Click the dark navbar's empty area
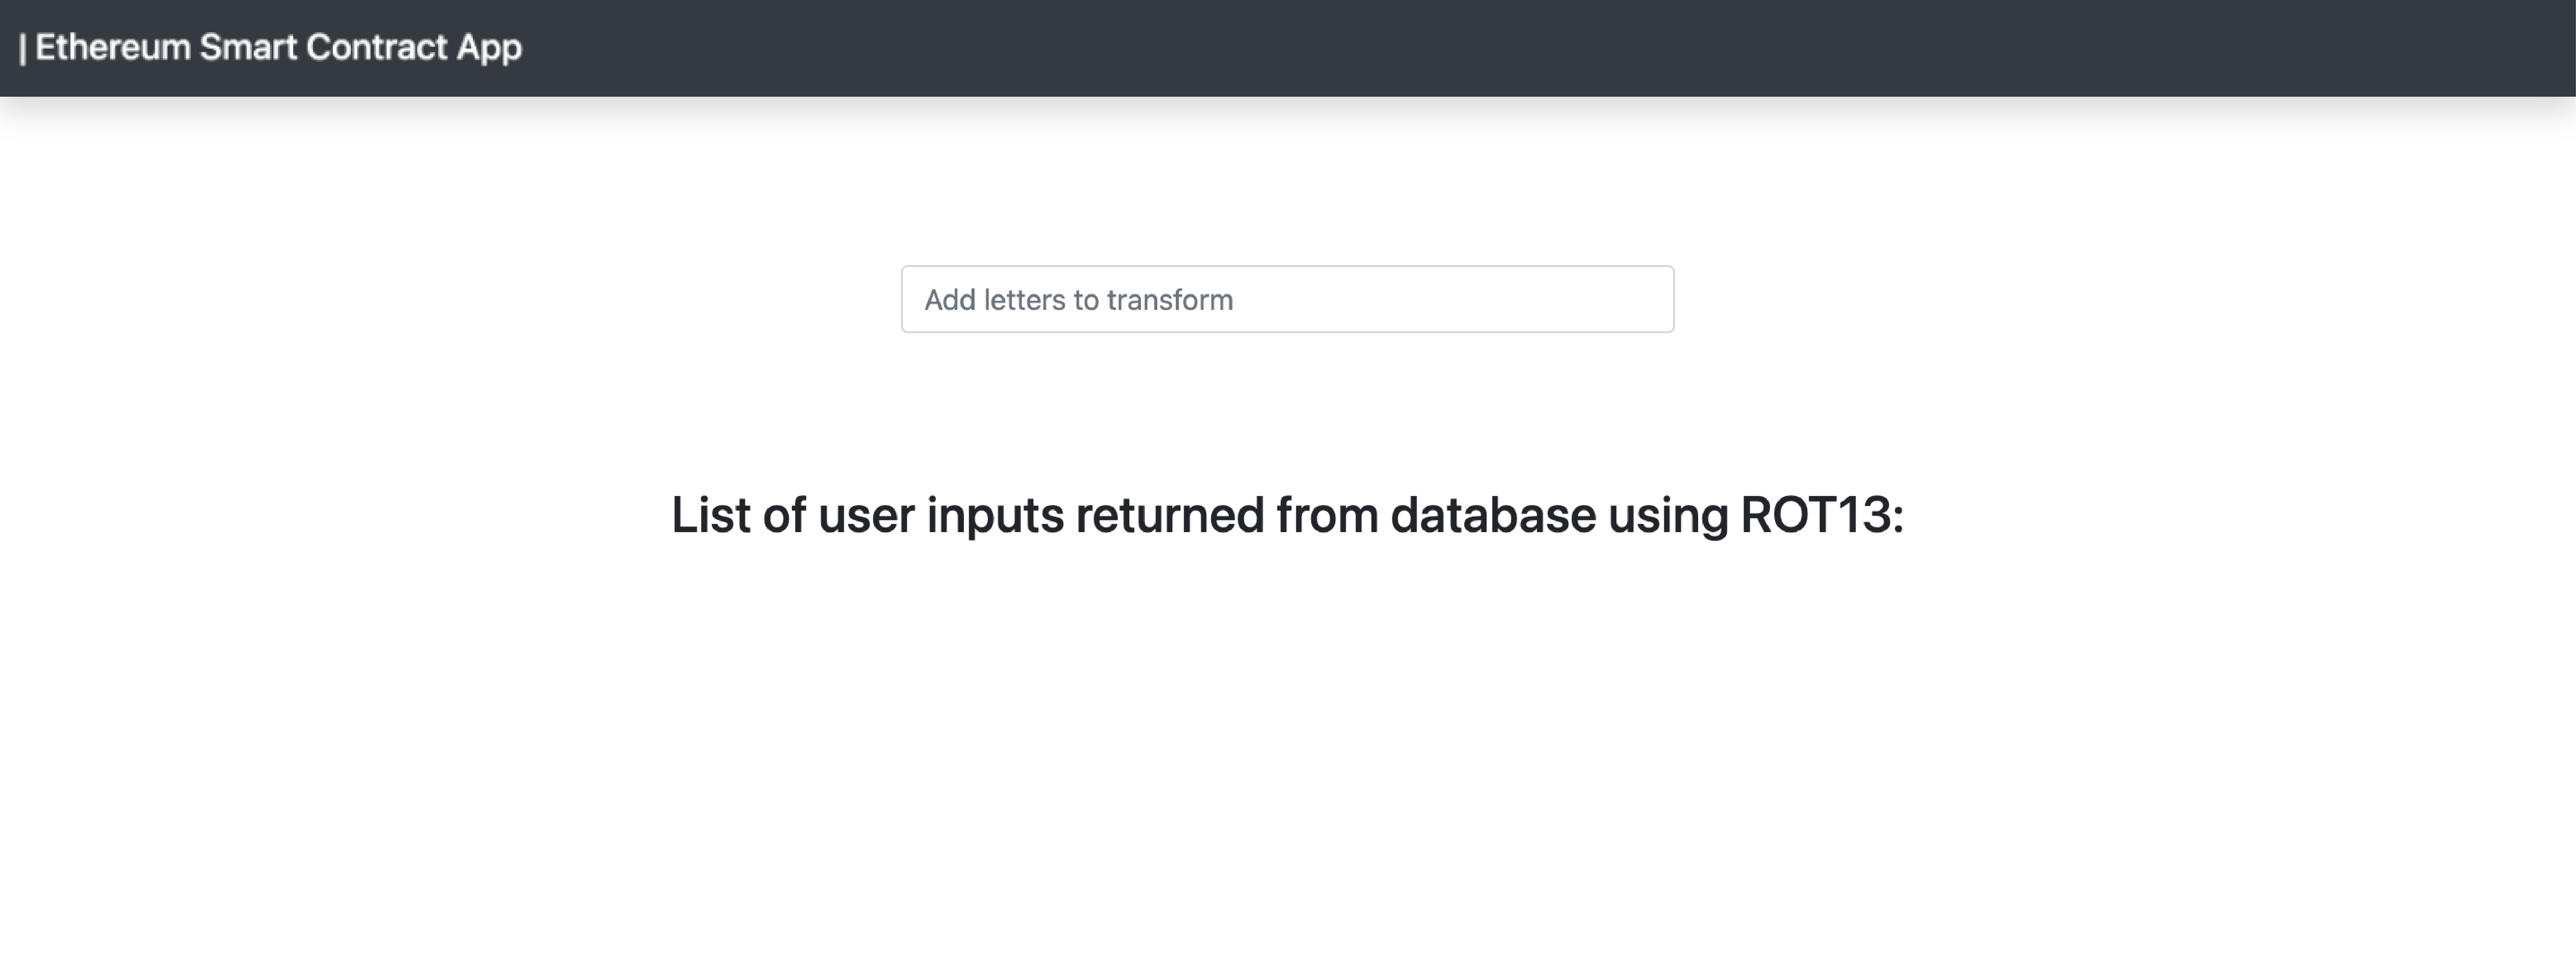 click(1500, 48)
